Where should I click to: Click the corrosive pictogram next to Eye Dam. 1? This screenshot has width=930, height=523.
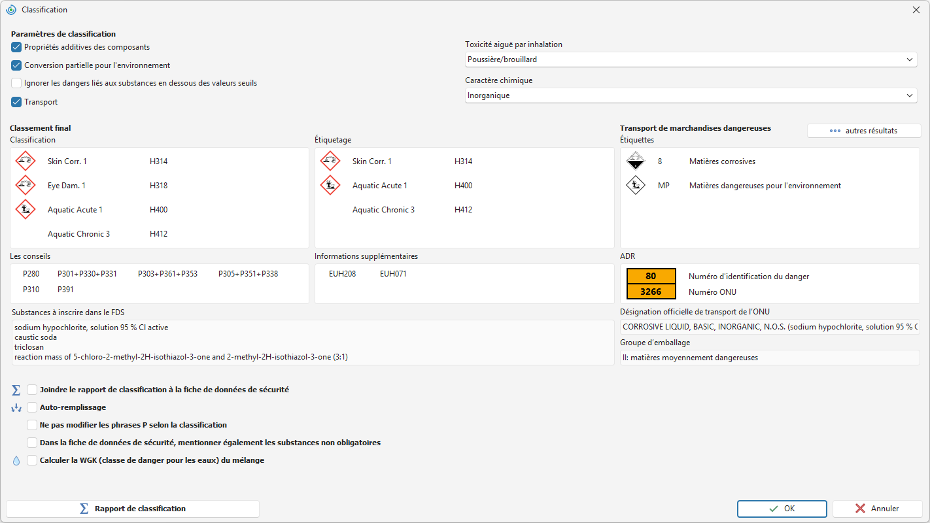26,186
